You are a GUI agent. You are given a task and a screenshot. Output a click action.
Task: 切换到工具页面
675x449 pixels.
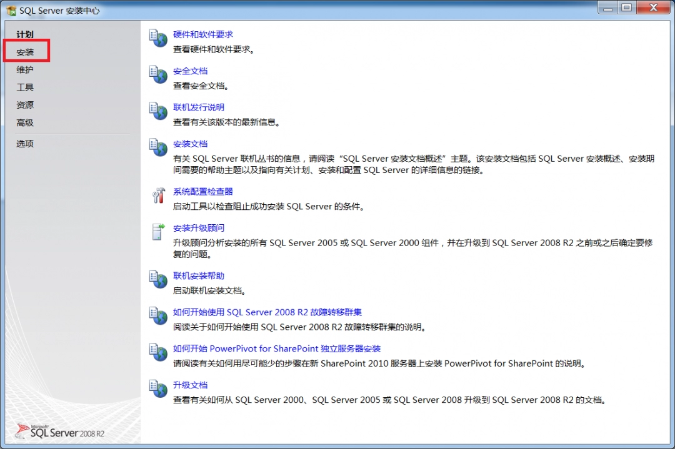tap(25, 87)
